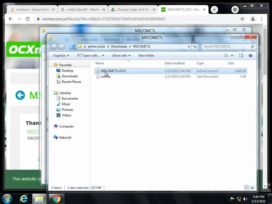Click the MSCOMCTL.OCX file icon
This screenshot has height=204, width=272.
click(x=98, y=71)
